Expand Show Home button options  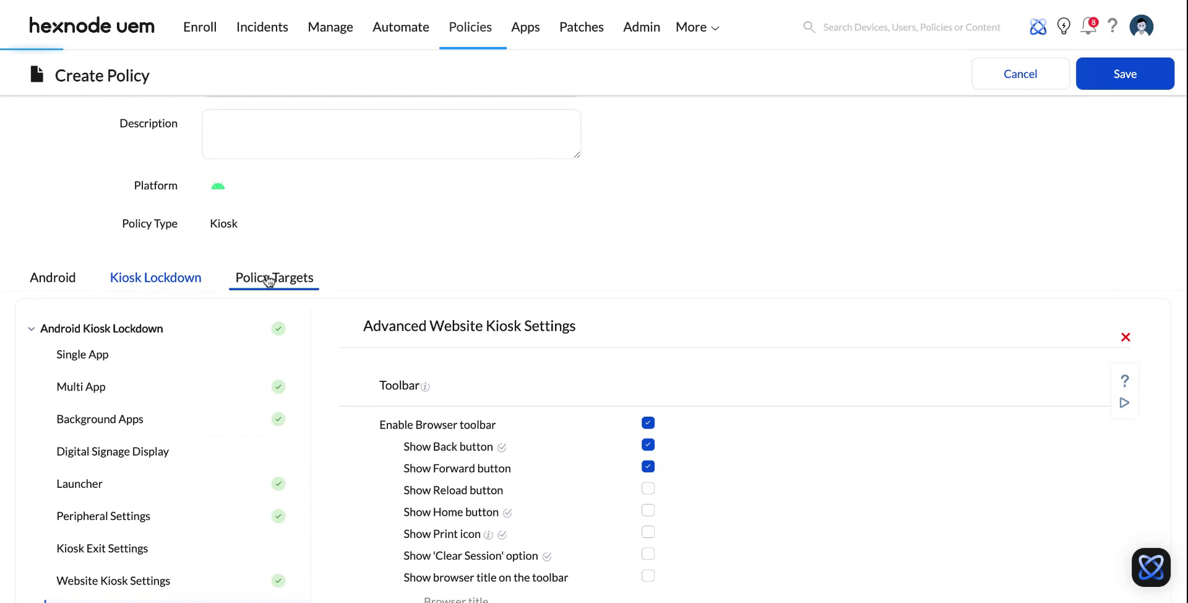tap(508, 513)
